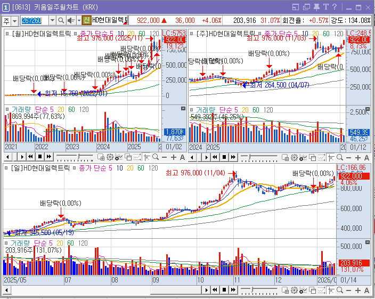Click the 2026 date label on daily axis

pos(327,280)
